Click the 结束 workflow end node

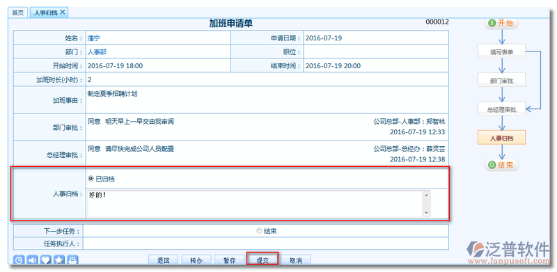coord(501,165)
